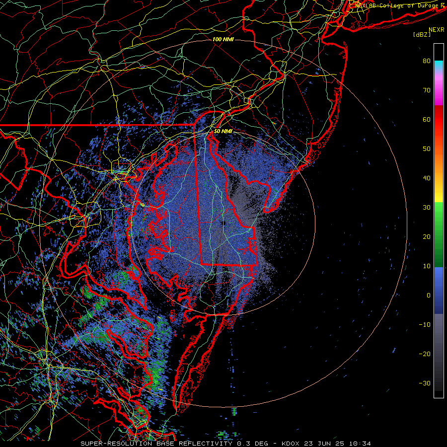Click the NEXR label above the color scale
Viewport: 447px width, 447px height.
(437, 30)
